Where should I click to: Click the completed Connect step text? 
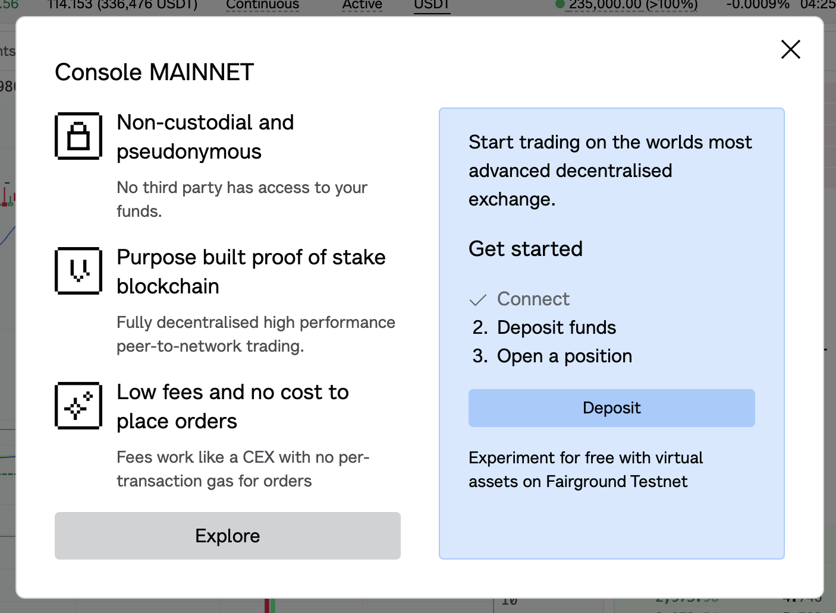533,299
